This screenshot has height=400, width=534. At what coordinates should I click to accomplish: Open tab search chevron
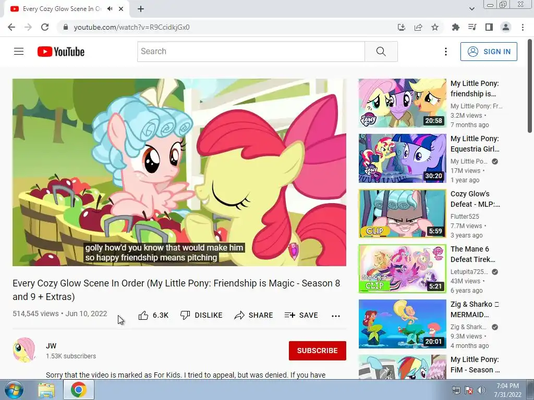[471, 9]
